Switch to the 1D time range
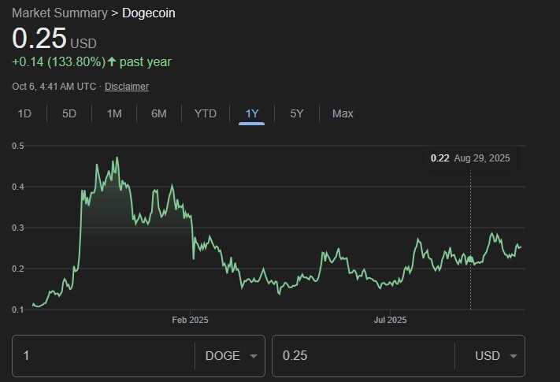This screenshot has width=560, height=382. point(24,113)
